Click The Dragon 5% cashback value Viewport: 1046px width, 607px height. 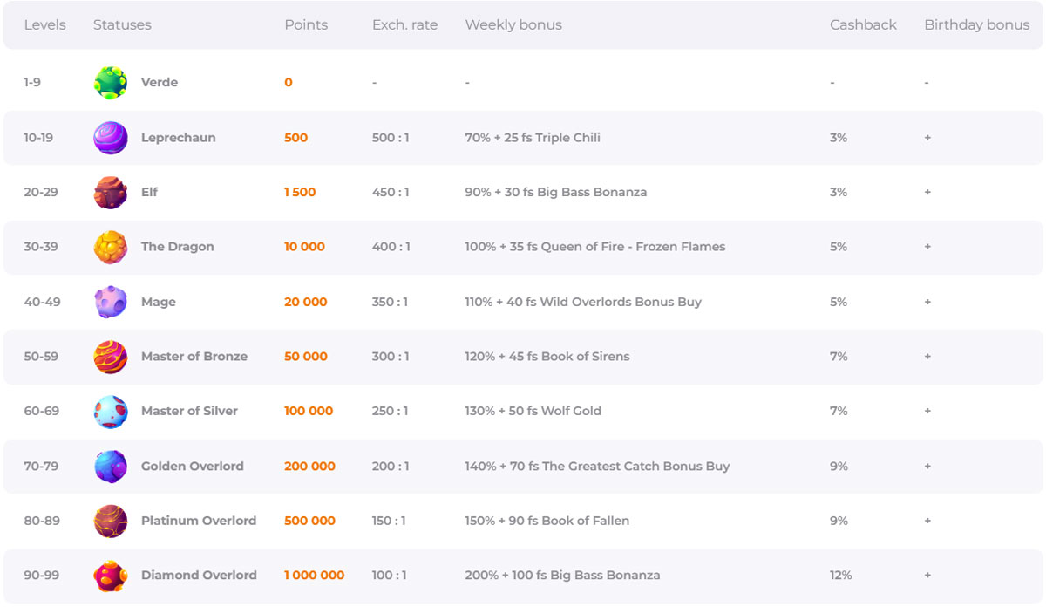839,247
